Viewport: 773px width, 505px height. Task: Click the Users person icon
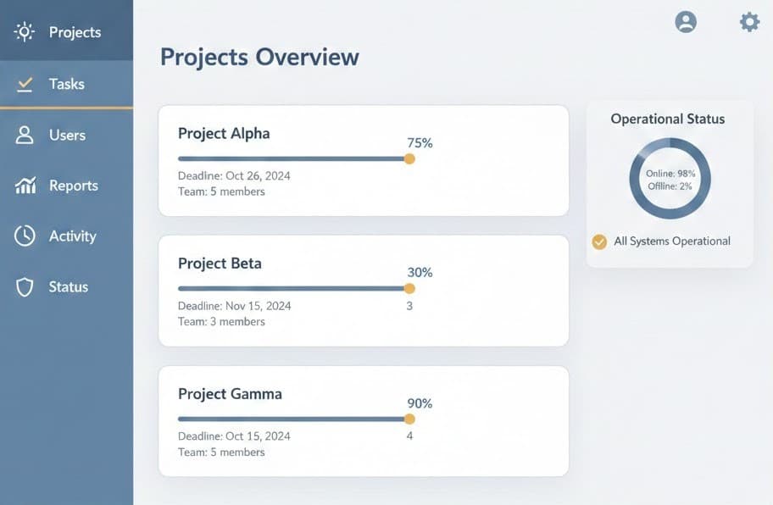(x=25, y=135)
